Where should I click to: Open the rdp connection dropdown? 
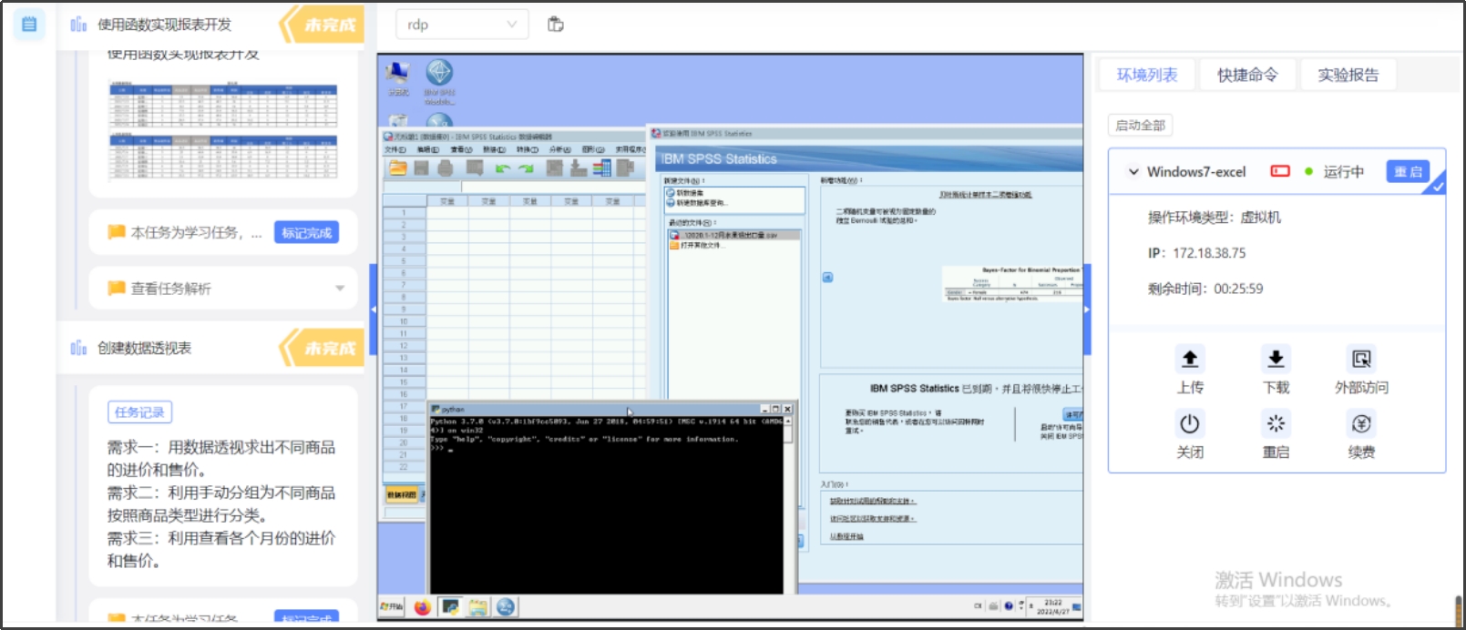tap(461, 25)
